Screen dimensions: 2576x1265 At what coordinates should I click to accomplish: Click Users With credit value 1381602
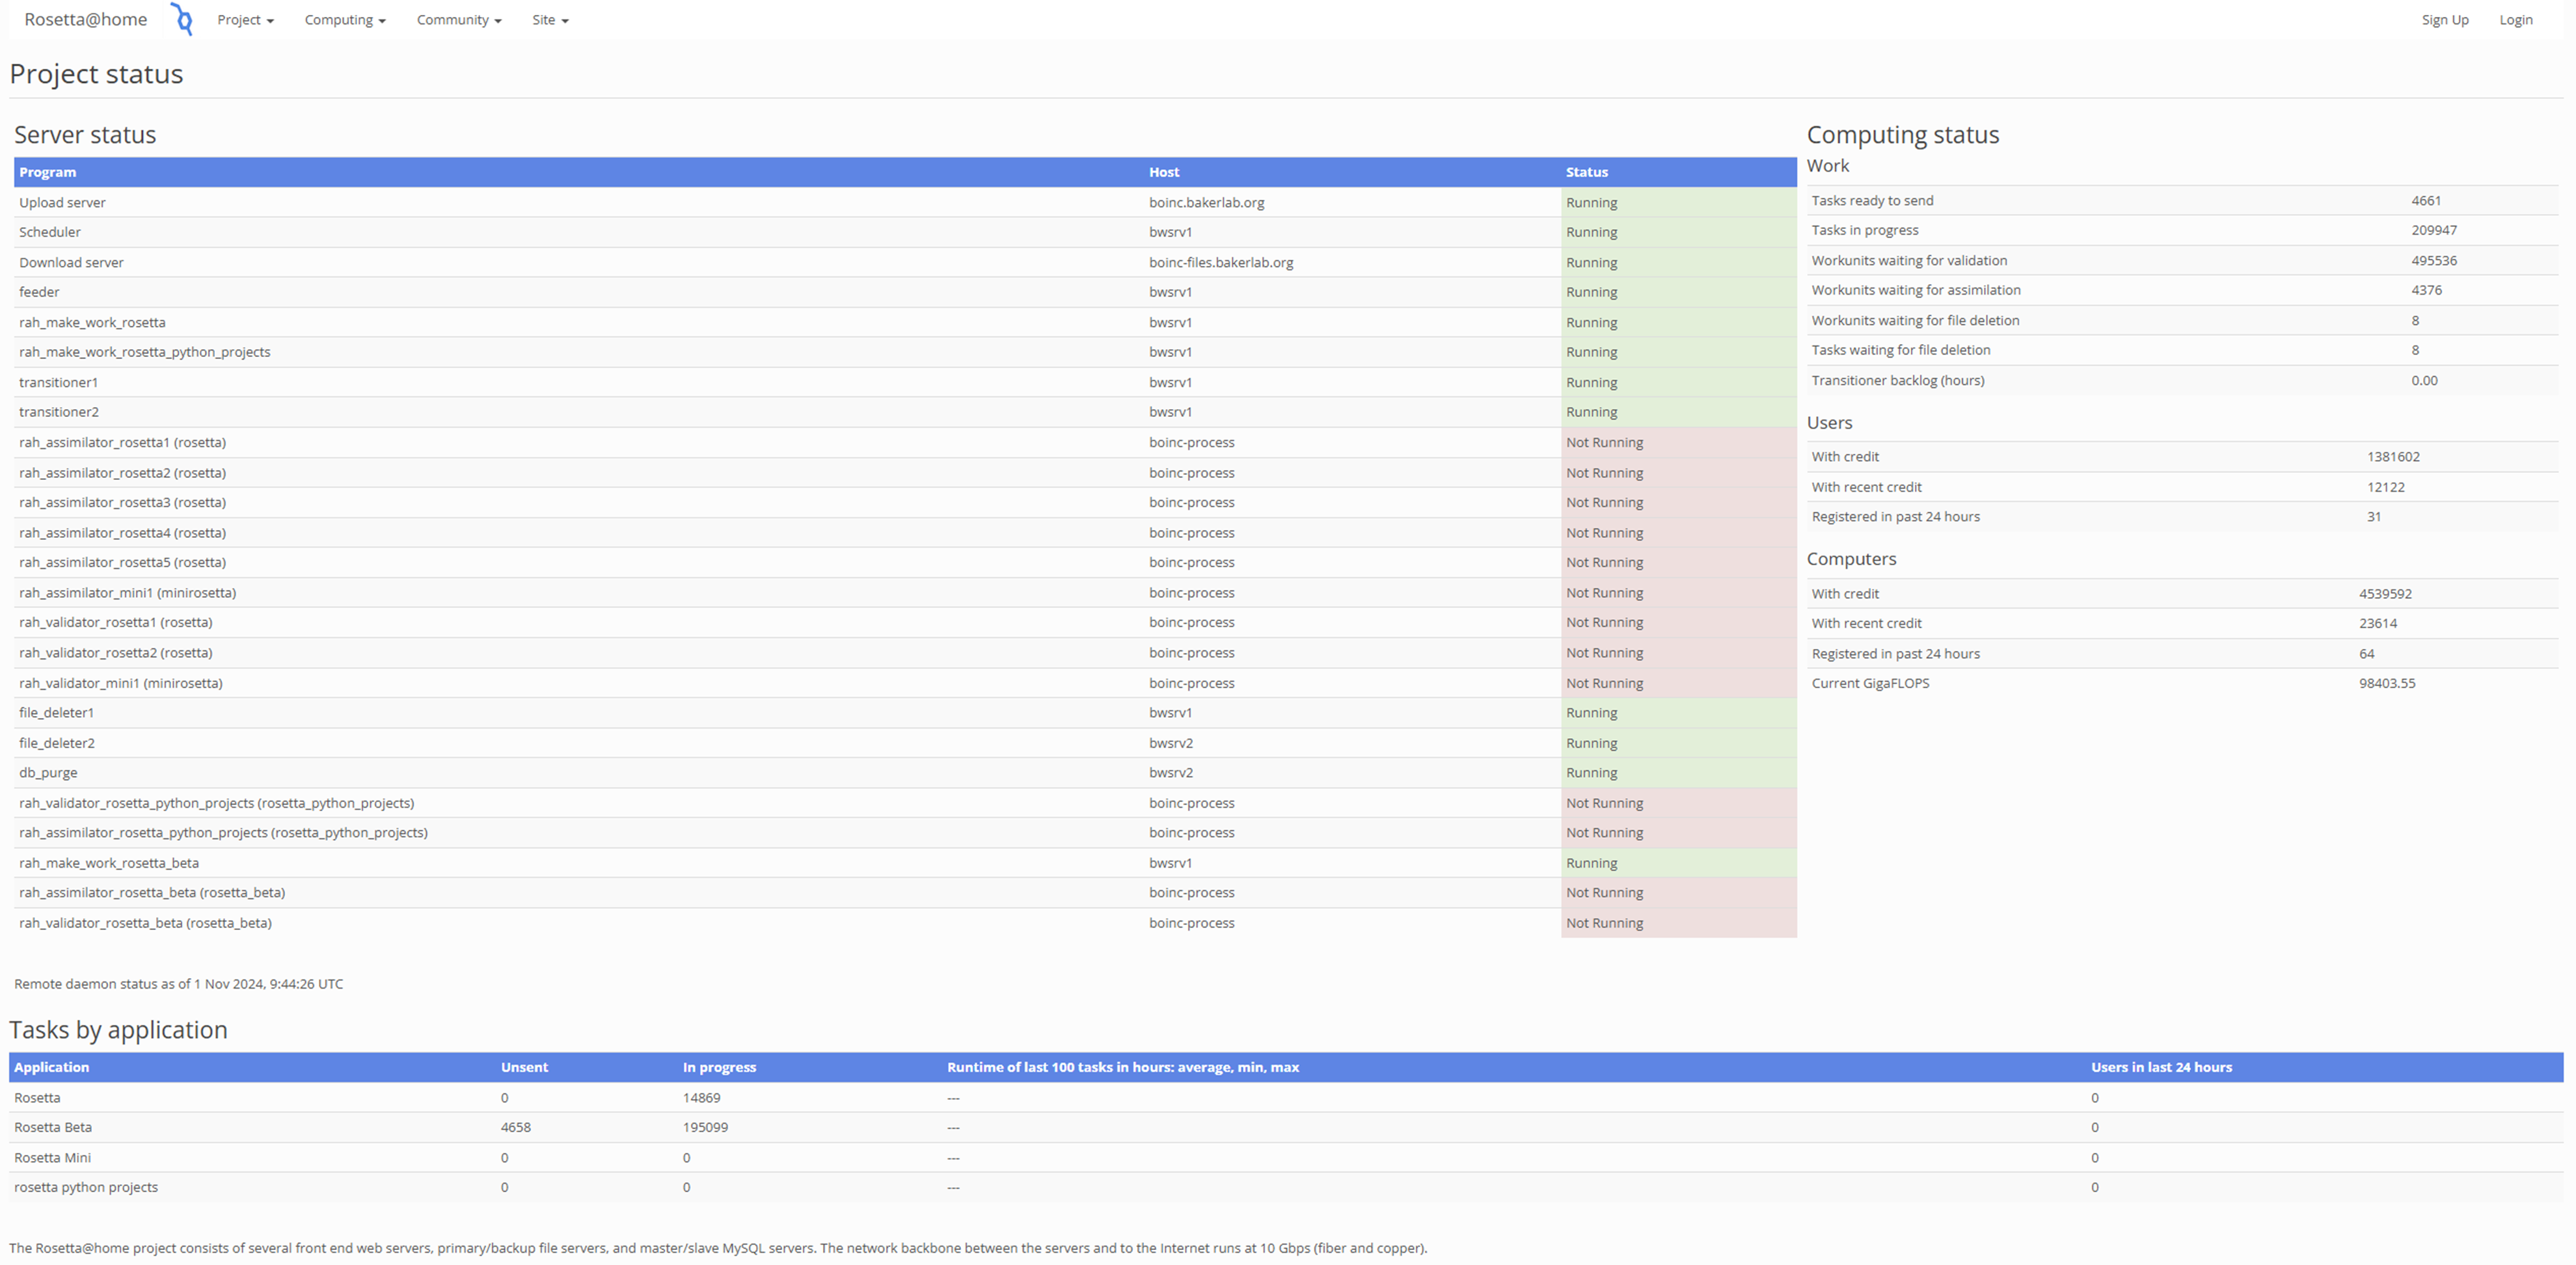2392,457
